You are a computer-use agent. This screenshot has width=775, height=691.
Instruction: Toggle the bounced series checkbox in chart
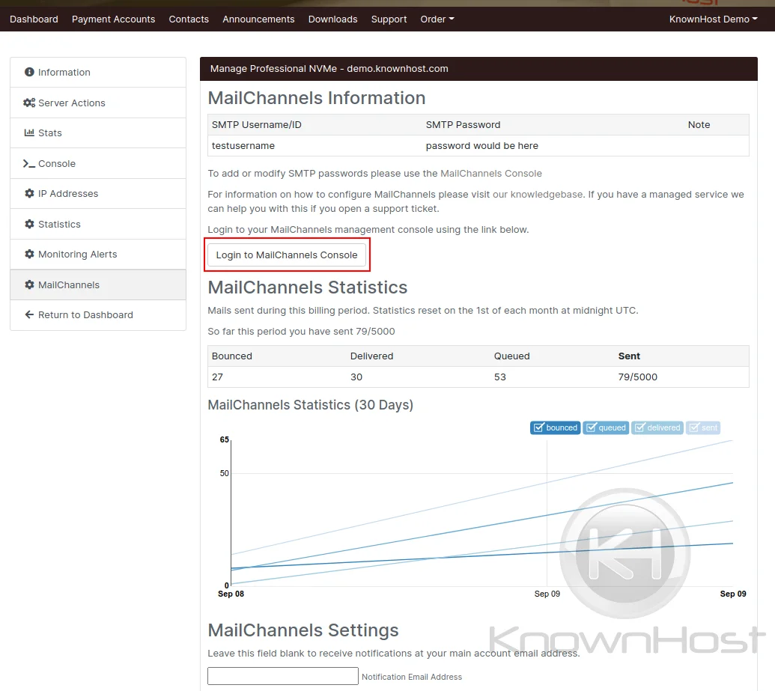pyautogui.click(x=538, y=427)
